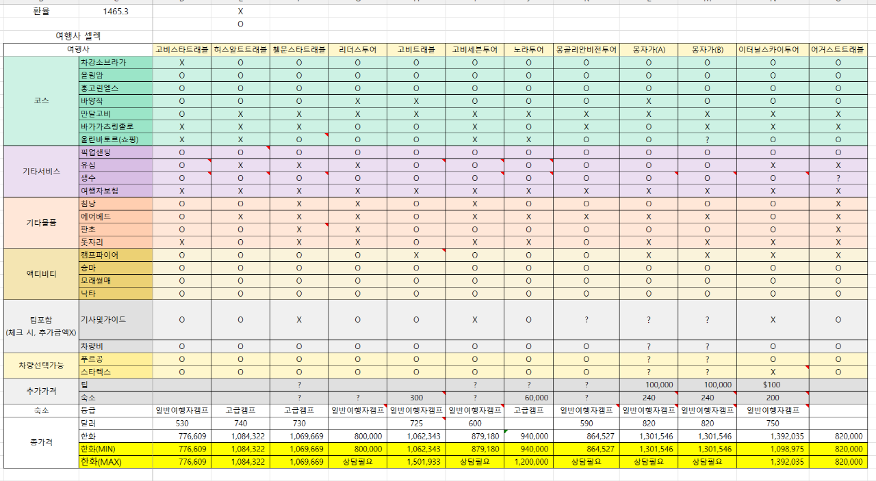The width and height of the screenshot is (876, 481).
Task: Click the yellow 한화(MIN) row label
Action: pyautogui.click(x=115, y=449)
